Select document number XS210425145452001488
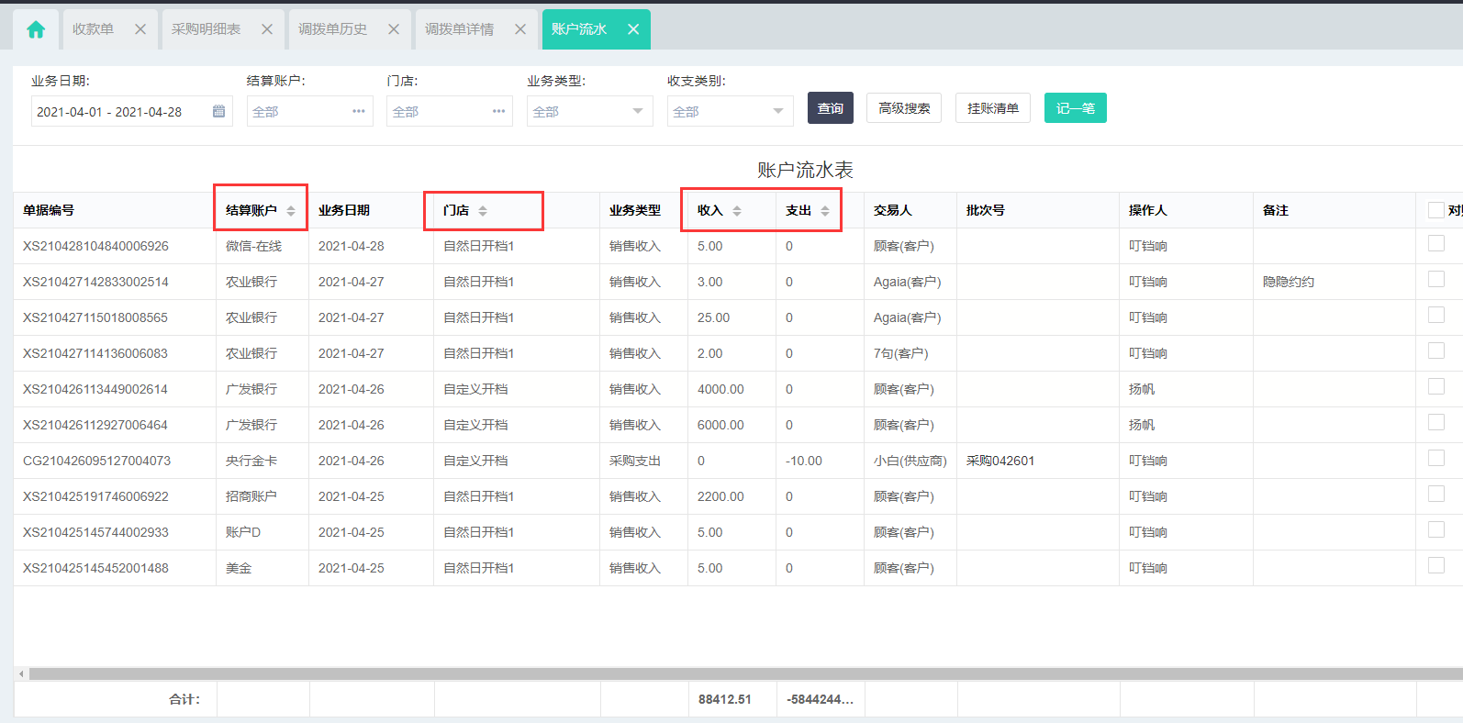 pos(95,568)
